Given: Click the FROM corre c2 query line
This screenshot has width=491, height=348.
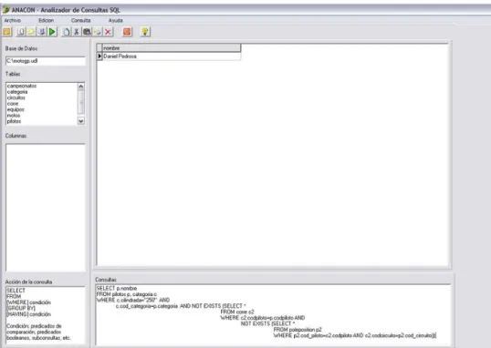Looking at the screenshot, I should click(237, 312).
